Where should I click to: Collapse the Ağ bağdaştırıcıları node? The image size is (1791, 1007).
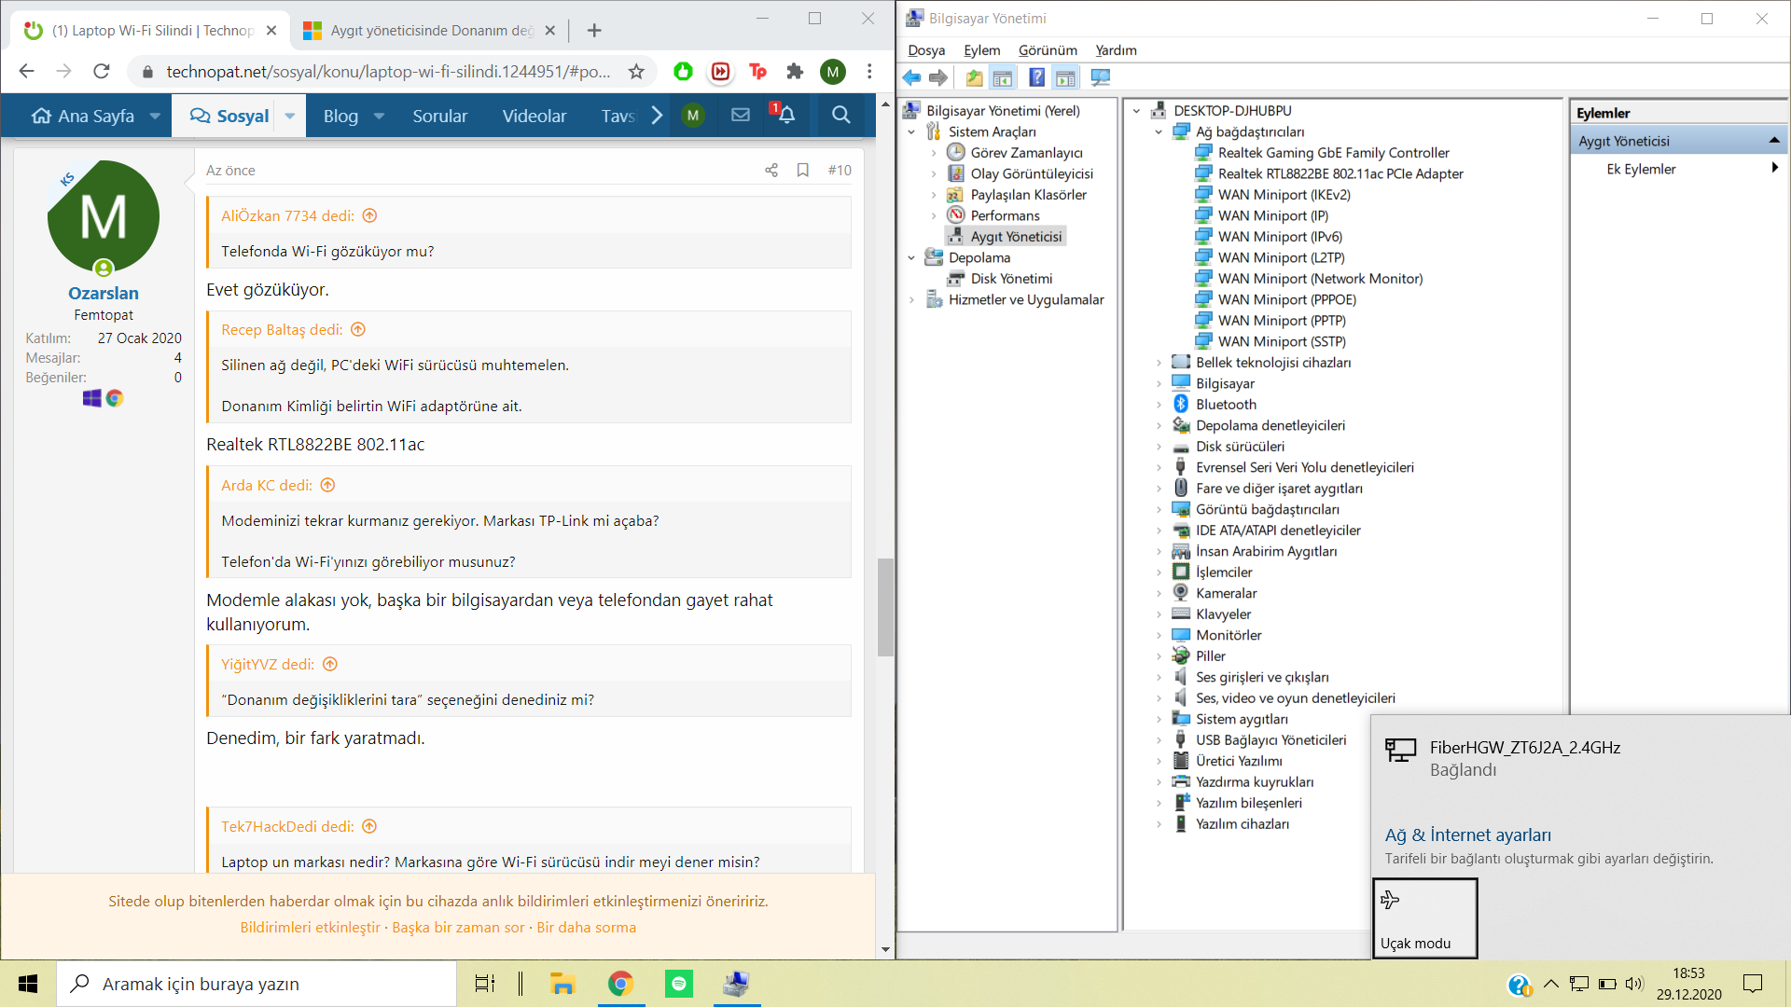1159,132
